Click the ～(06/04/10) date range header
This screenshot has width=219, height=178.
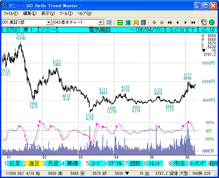146,30
